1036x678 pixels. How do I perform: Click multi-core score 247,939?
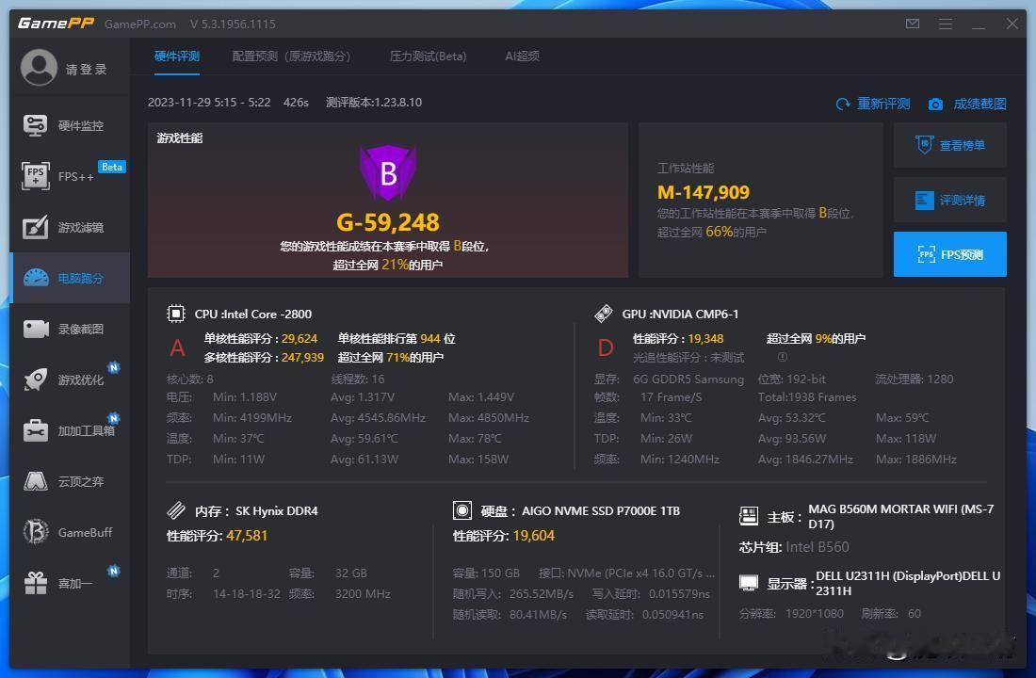[302, 357]
